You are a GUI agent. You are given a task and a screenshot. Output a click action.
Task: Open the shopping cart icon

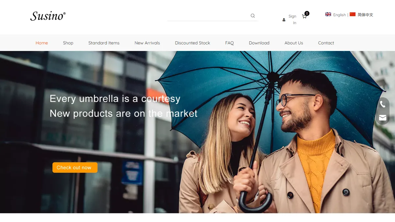tap(304, 16)
